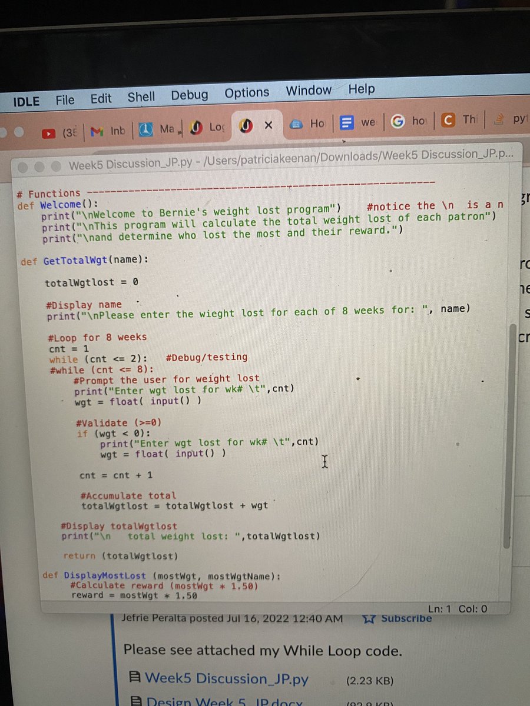Open the Debug menu
This screenshot has height=706, width=530.
190,95
